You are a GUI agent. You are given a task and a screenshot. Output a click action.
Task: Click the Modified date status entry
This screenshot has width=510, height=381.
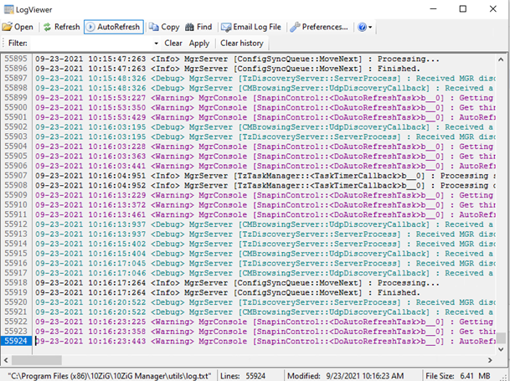pos(345,376)
